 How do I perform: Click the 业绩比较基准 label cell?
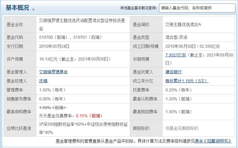(x=20, y=128)
